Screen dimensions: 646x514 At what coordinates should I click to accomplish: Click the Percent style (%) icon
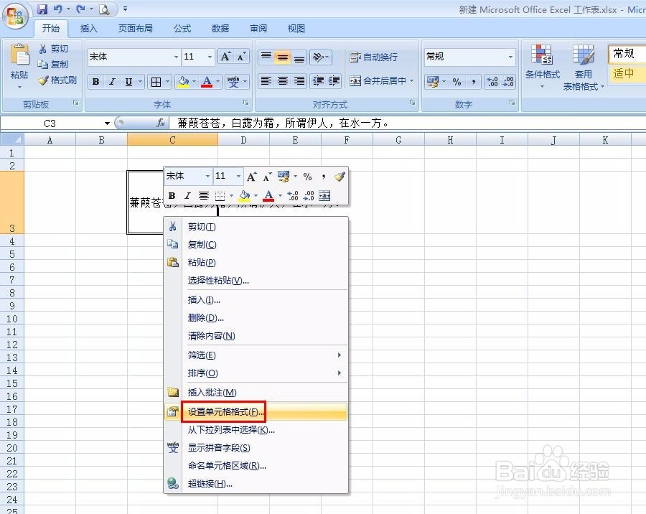[458, 82]
